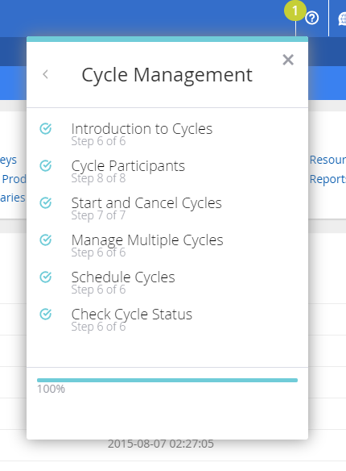Click the 100% progress bar
This screenshot has height=471, width=346.
(167, 381)
